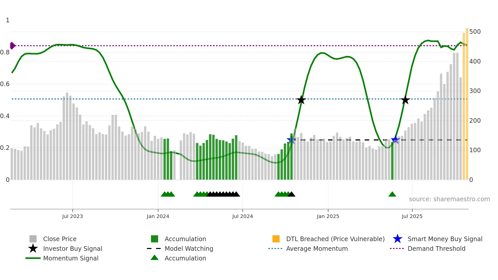The width and height of the screenshot is (498, 280).
Task: Click the Jan 2025 axis label
Action: [x=328, y=216]
